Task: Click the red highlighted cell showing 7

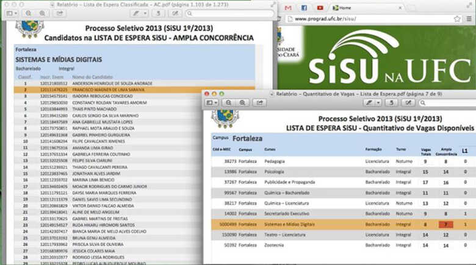Action: tap(445, 224)
